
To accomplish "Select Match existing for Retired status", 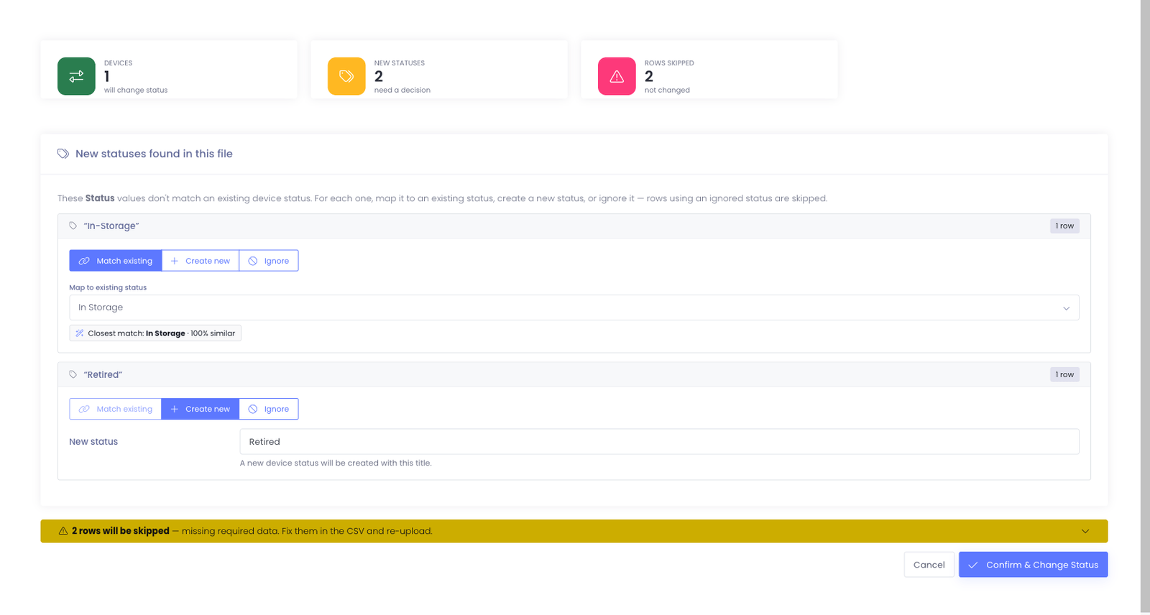I will 116,409.
